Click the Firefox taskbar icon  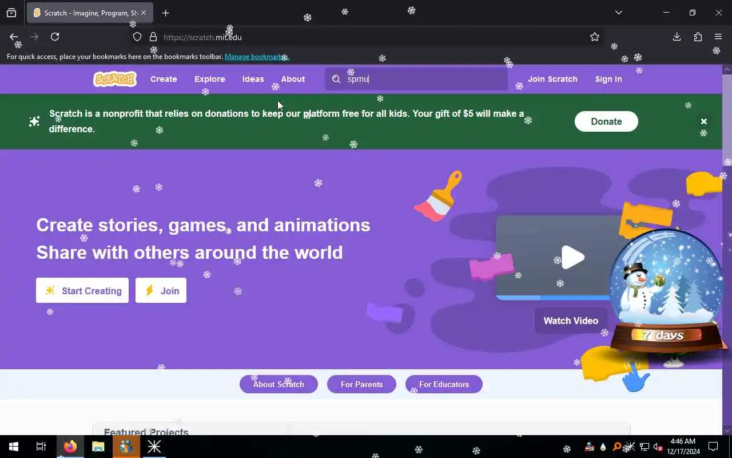pos(70,447)
